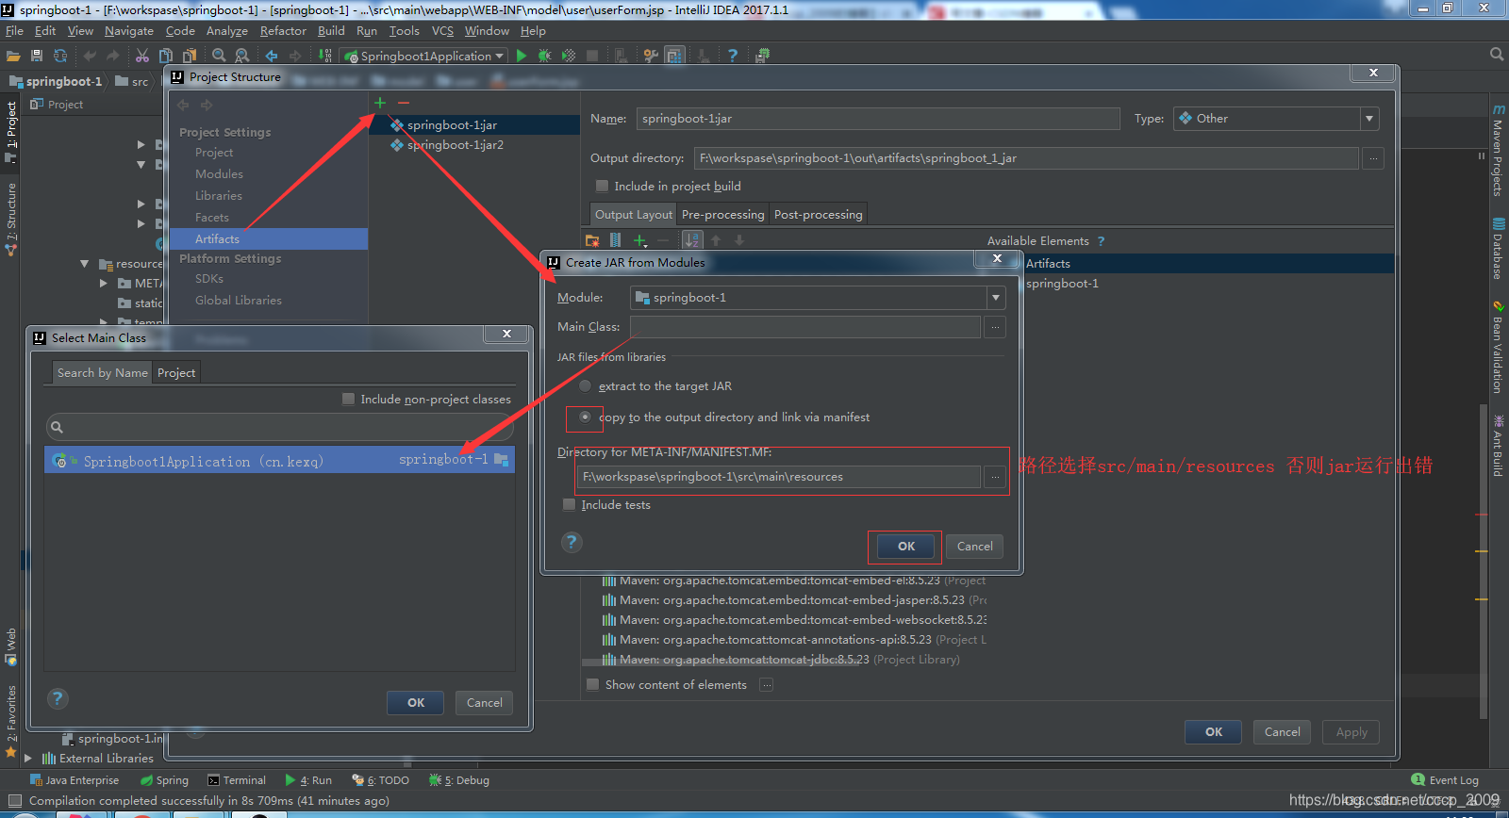Click the Copy toolbar icon

pos(166,56)
